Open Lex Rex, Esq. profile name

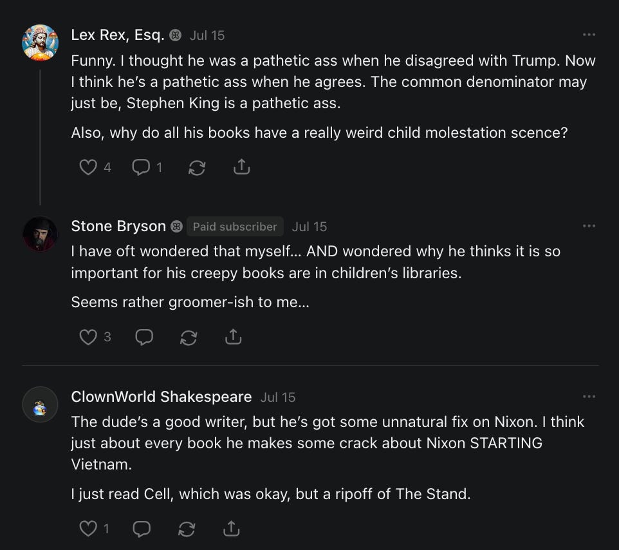118,35
